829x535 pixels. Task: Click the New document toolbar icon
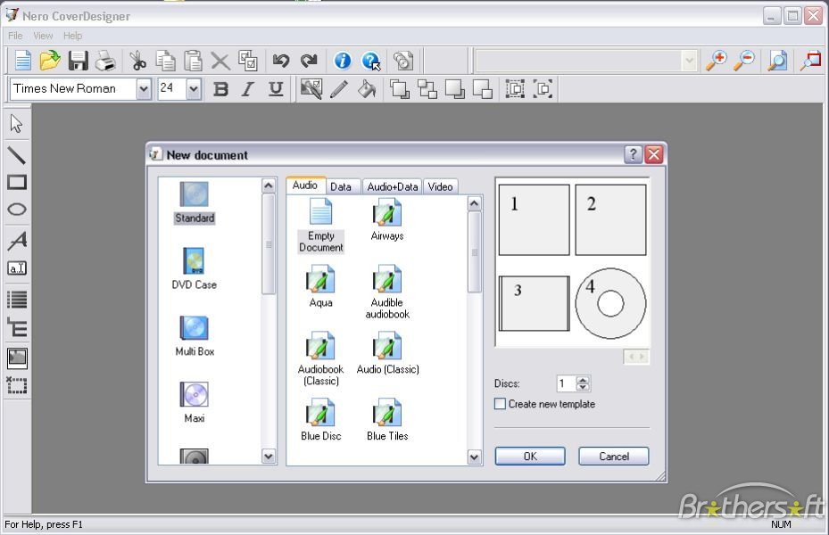point(22,61)
